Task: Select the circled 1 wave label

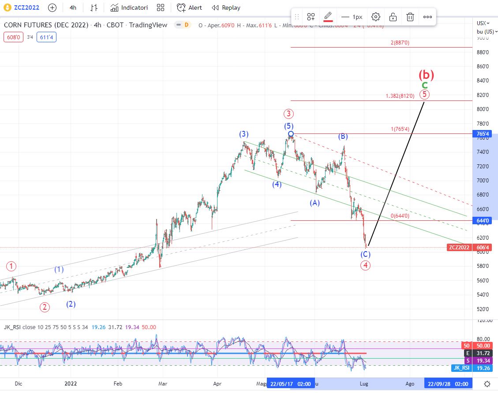Action: pos(11,266)
